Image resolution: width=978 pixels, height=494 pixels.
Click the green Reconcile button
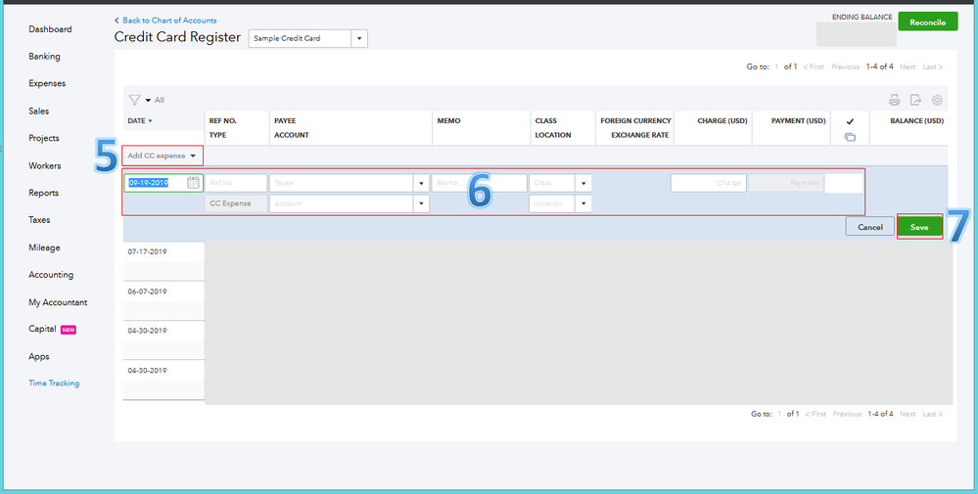coord(927,22)
